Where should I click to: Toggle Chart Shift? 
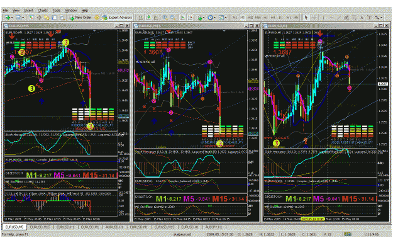pyautogui.click(x=191, y=18)
